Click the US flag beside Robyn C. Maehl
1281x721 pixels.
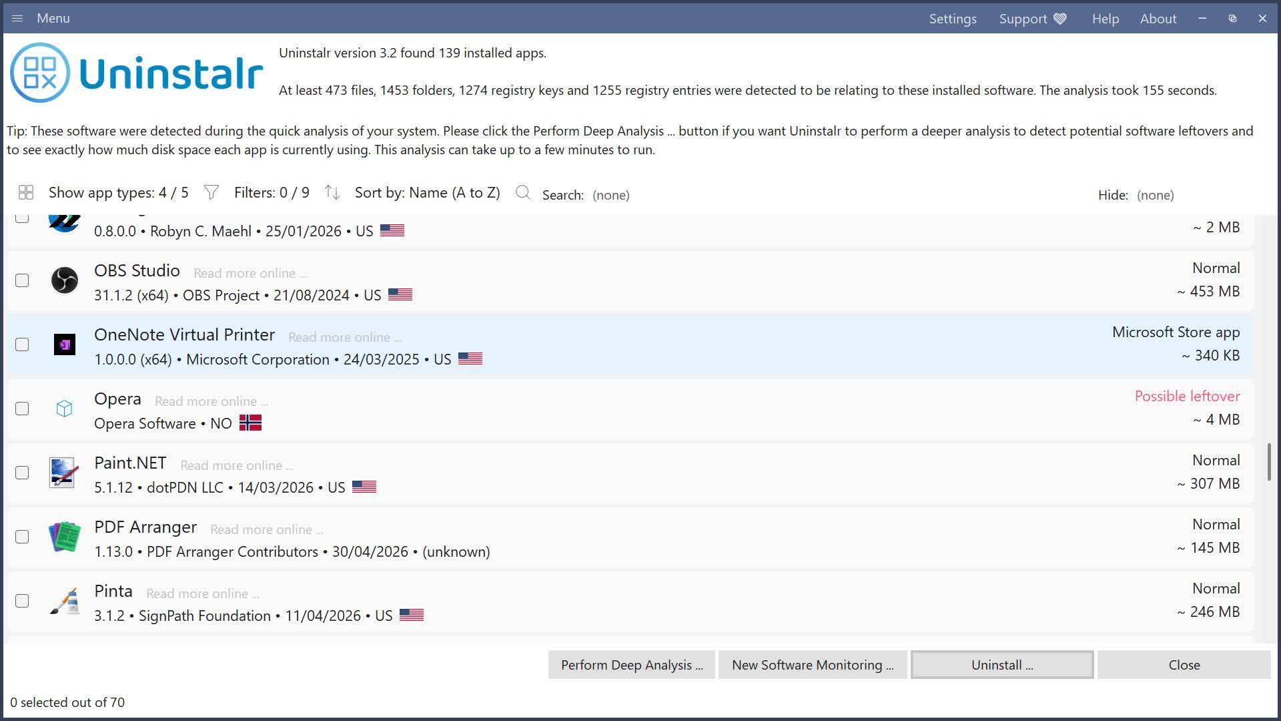coord(392,231)
